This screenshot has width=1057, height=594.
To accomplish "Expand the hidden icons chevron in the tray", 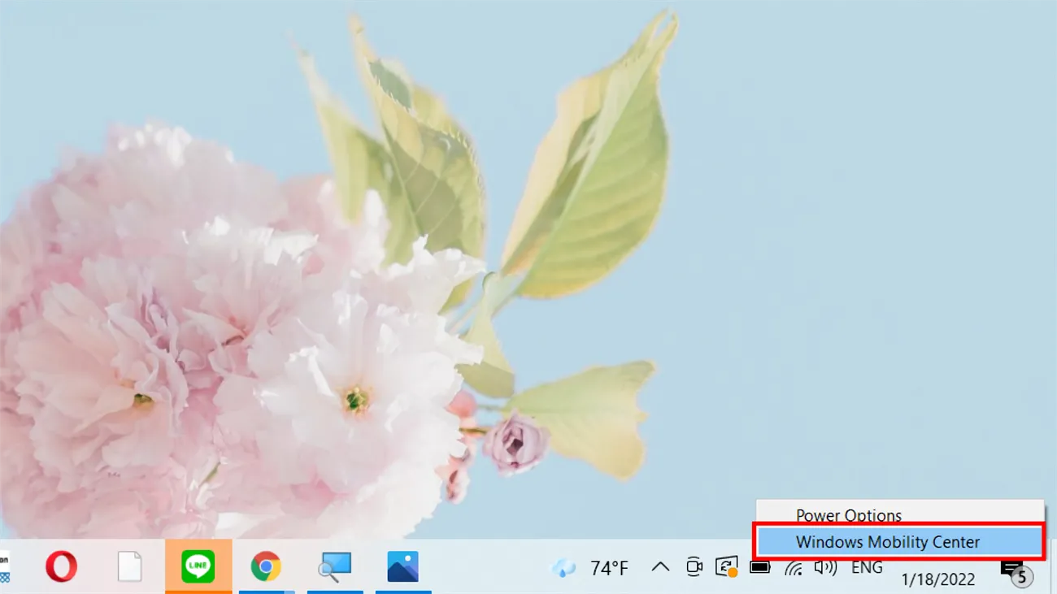I will pos(661,567).
